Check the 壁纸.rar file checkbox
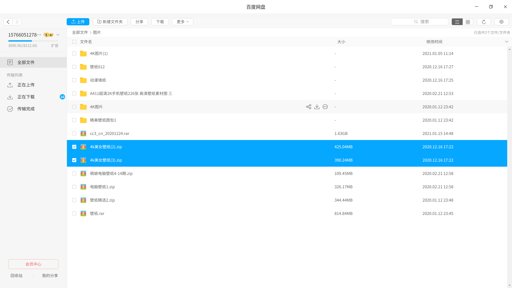Screen dimensions: 512x288 74,213
